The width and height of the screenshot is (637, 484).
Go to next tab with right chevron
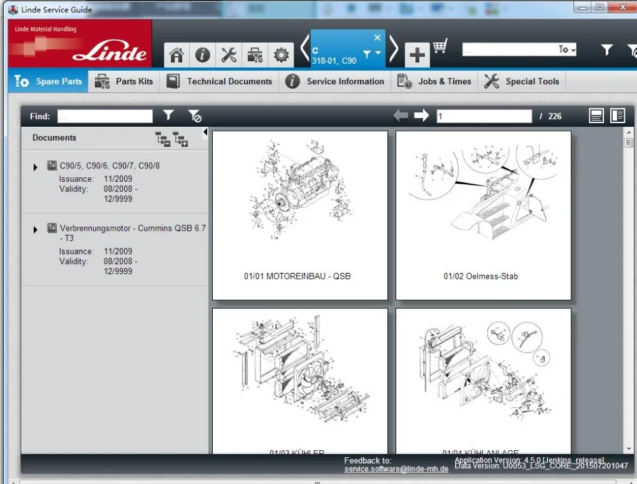coord(394,48)
